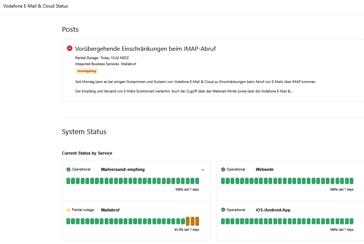Click the last green bar of Webseite timeline
The image size is (364, 244).
351,181
